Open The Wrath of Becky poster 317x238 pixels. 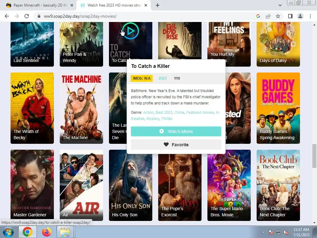(32, 108)
